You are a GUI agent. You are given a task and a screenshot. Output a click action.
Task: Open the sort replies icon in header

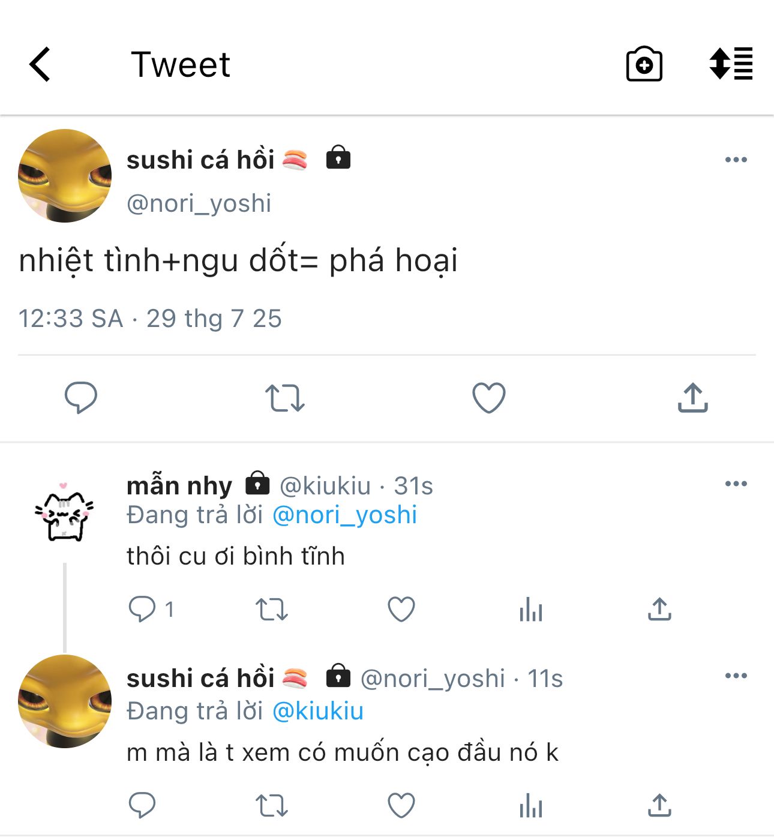731,64
